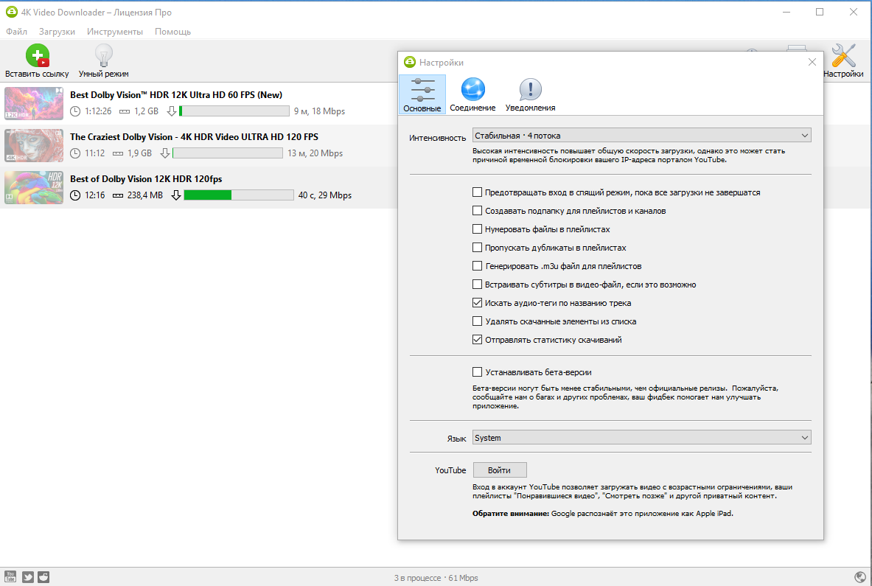Click the Paste Link (Вставить ссылку) icon
Image resolution: width=872 pixels, height=586 pixels.
(x=38, y=55)
